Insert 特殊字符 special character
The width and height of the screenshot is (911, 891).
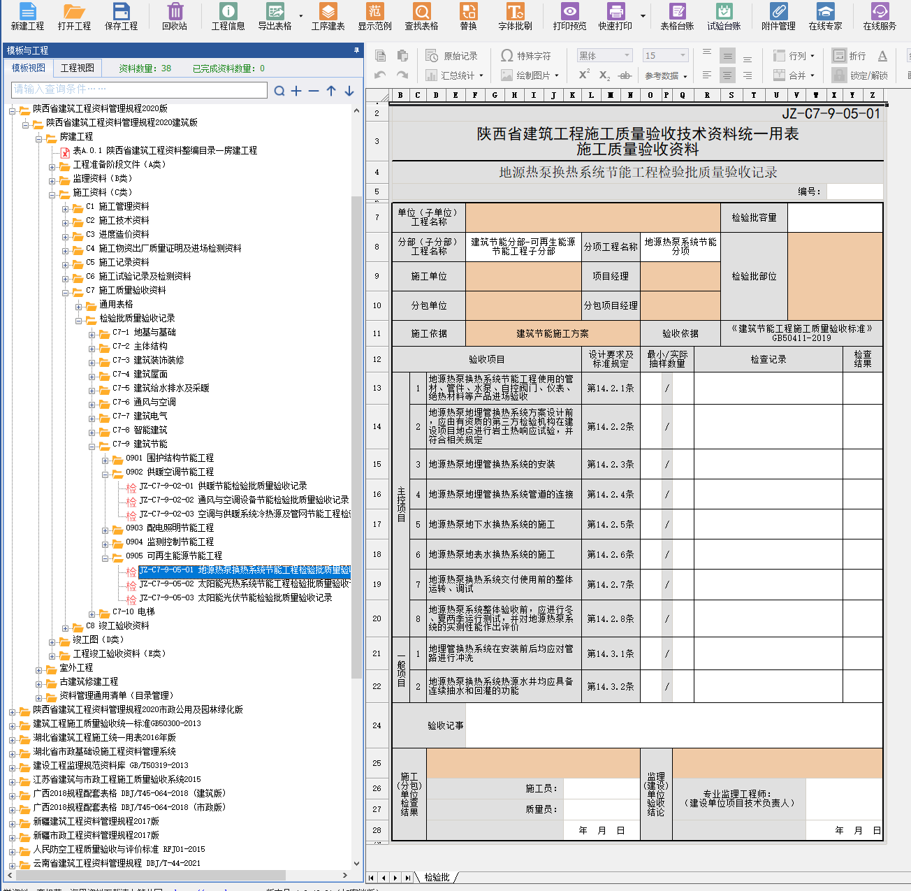click(x=526, y=56)
